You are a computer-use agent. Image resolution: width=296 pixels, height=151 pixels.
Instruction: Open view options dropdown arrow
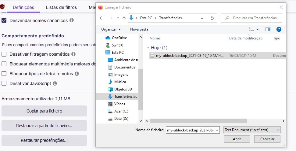(x=258, y=29)
